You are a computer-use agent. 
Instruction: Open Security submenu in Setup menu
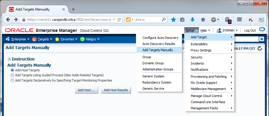tap(210, 57)
